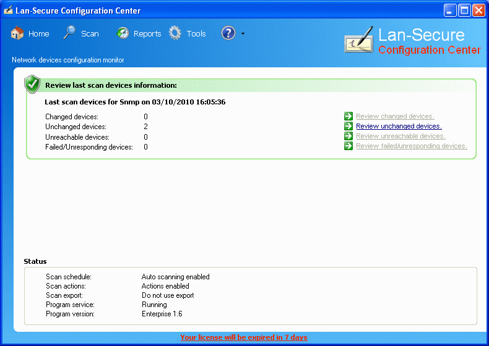Click the 'Unreachable devices:' label

pyautogui.click(x=77, y=137)
